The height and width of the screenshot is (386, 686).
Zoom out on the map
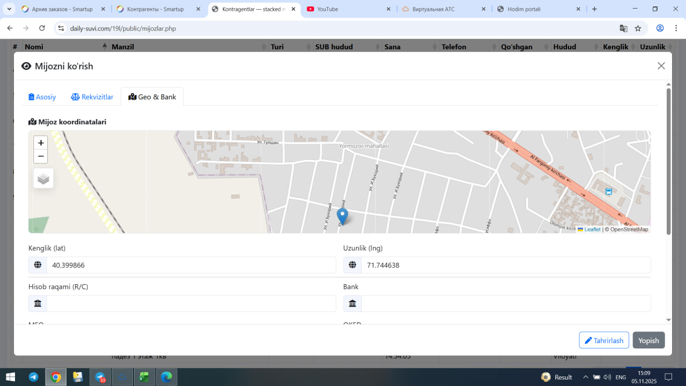tap(41, 157)
